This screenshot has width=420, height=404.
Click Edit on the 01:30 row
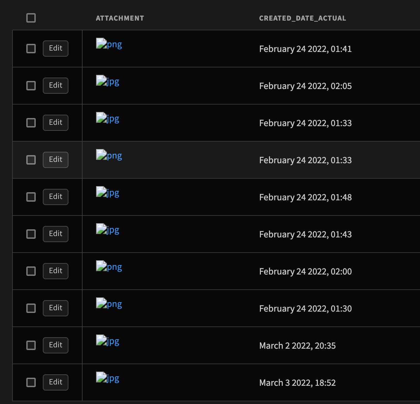coord(56,308)
